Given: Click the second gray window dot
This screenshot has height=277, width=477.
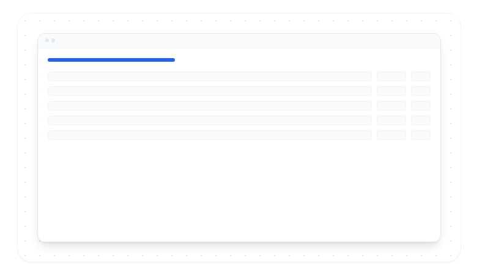Looking at the screenshot, I should pos(53,40).
